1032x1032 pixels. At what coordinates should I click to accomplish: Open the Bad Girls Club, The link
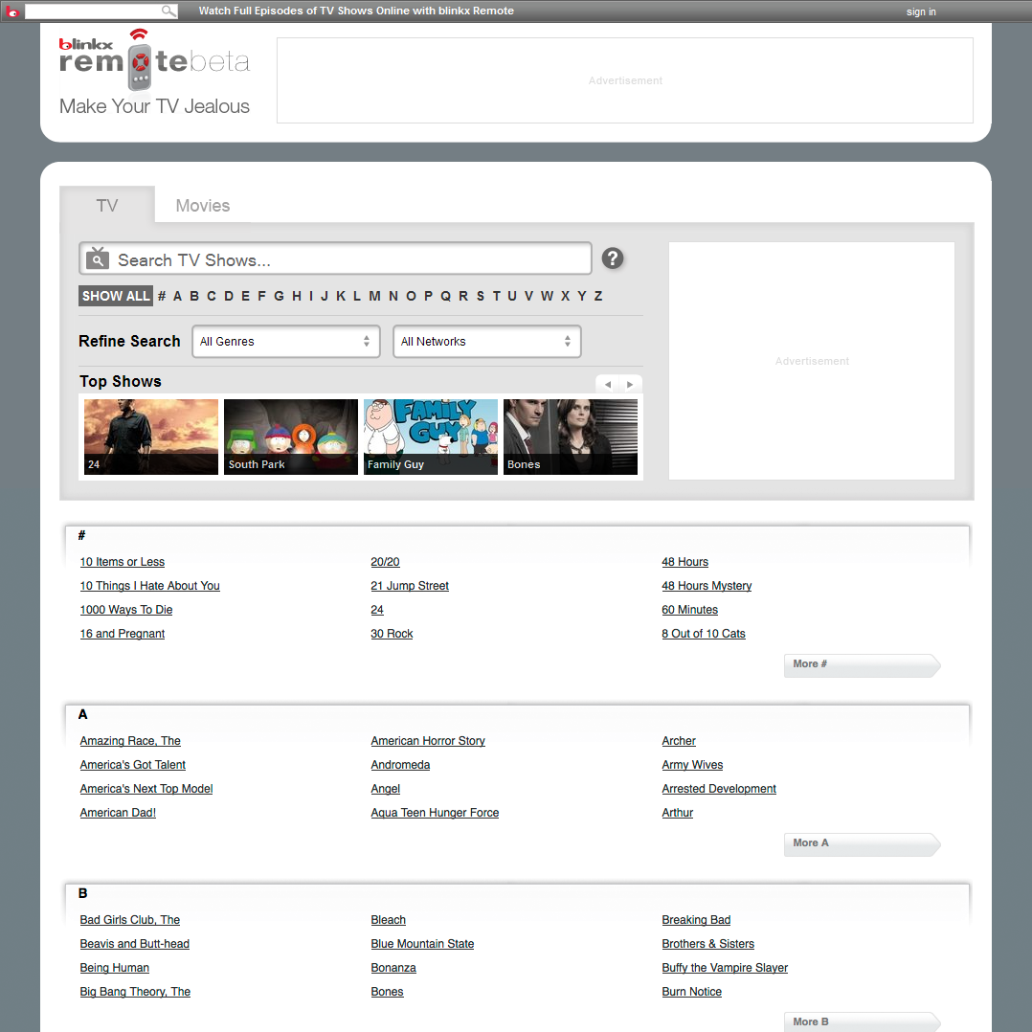129,920
